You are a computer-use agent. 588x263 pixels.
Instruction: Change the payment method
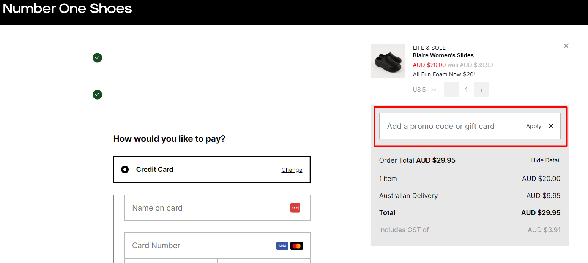click(292, 170)
